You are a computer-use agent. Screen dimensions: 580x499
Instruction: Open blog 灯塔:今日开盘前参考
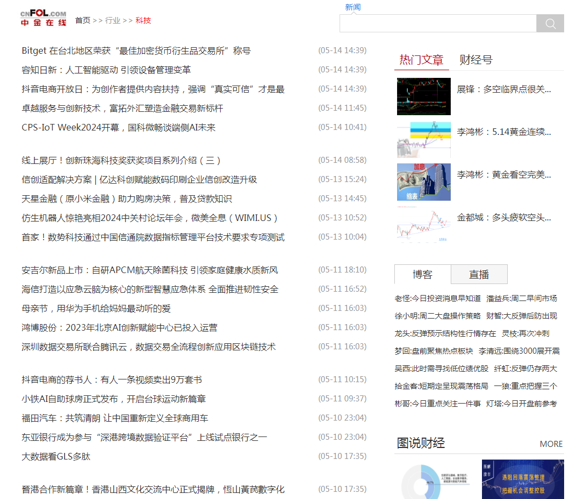point(521,404)
